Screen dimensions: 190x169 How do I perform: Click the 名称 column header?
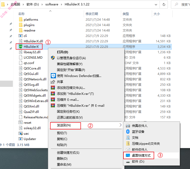tap(21, 14)
